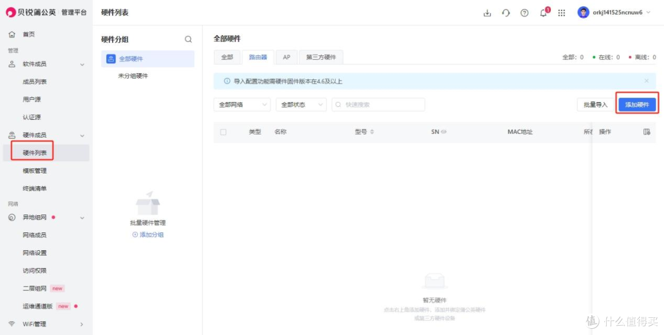Click the download icon in top bar
The width and height of the screenshot is (664, 335).
(487, 13)
